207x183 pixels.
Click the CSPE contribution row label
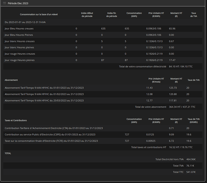(50, 135)
